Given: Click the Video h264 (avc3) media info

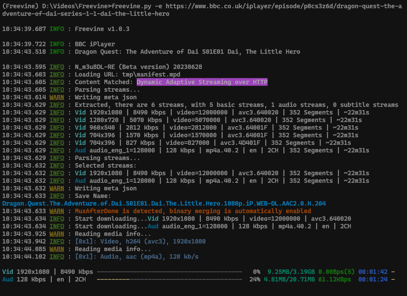Looking at the screenshot, I should (140, 242).
